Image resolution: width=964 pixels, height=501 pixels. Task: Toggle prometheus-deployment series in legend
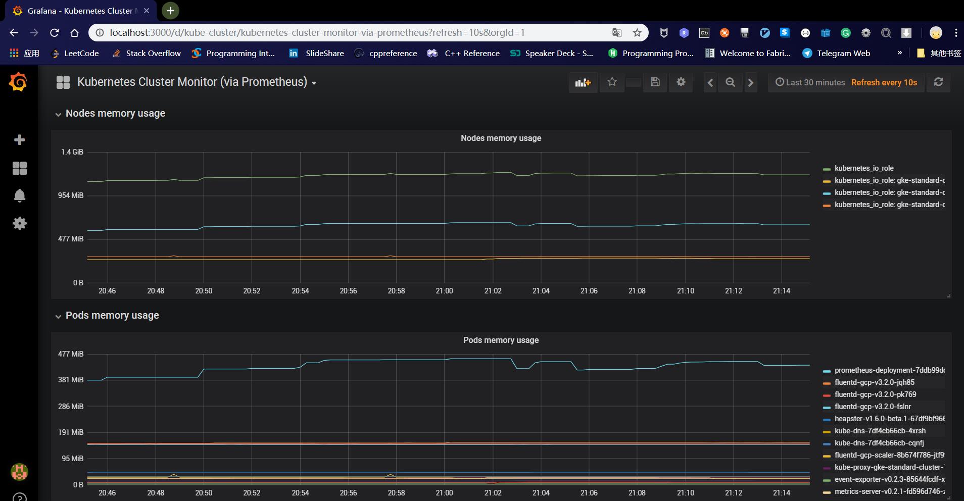click(889, 370)
